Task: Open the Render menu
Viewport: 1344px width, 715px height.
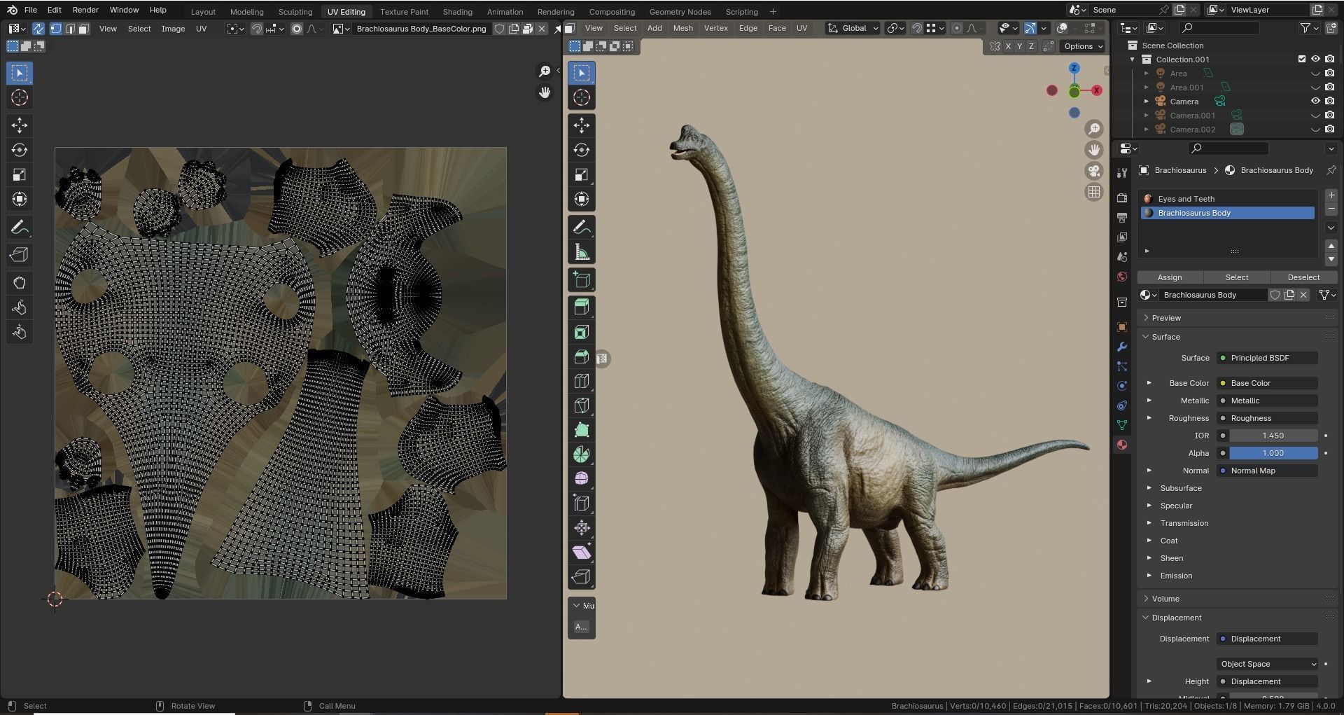Action: [85, 10]
